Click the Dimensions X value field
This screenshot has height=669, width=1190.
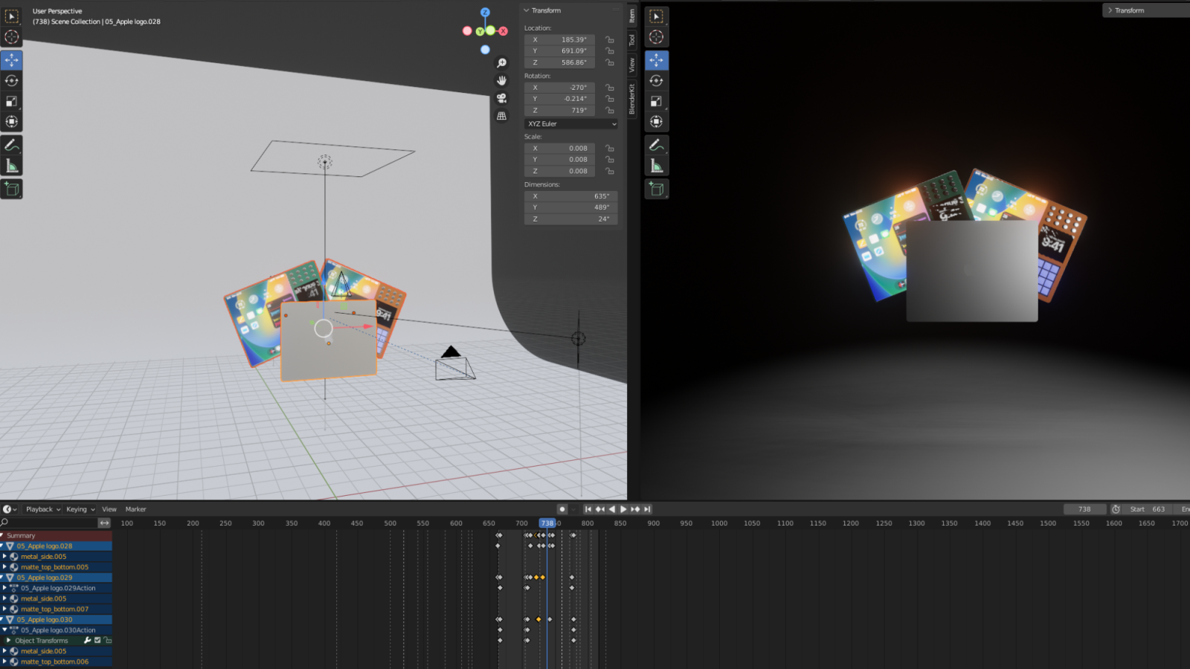571,196
